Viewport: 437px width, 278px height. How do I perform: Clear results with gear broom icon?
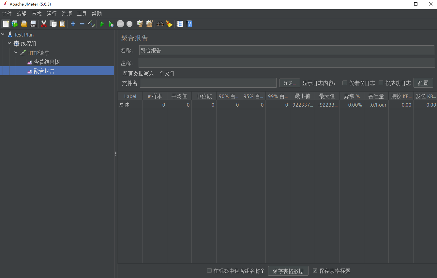(140, 24)
